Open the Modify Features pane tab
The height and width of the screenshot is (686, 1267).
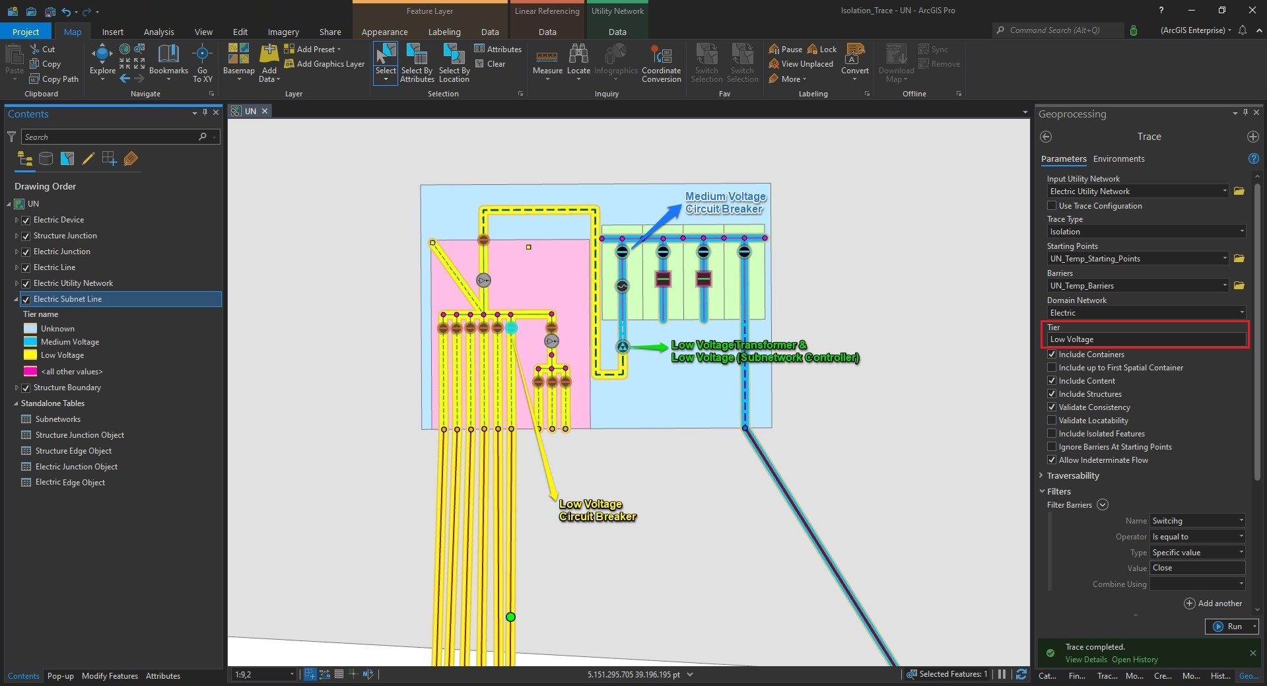[110, 676]
